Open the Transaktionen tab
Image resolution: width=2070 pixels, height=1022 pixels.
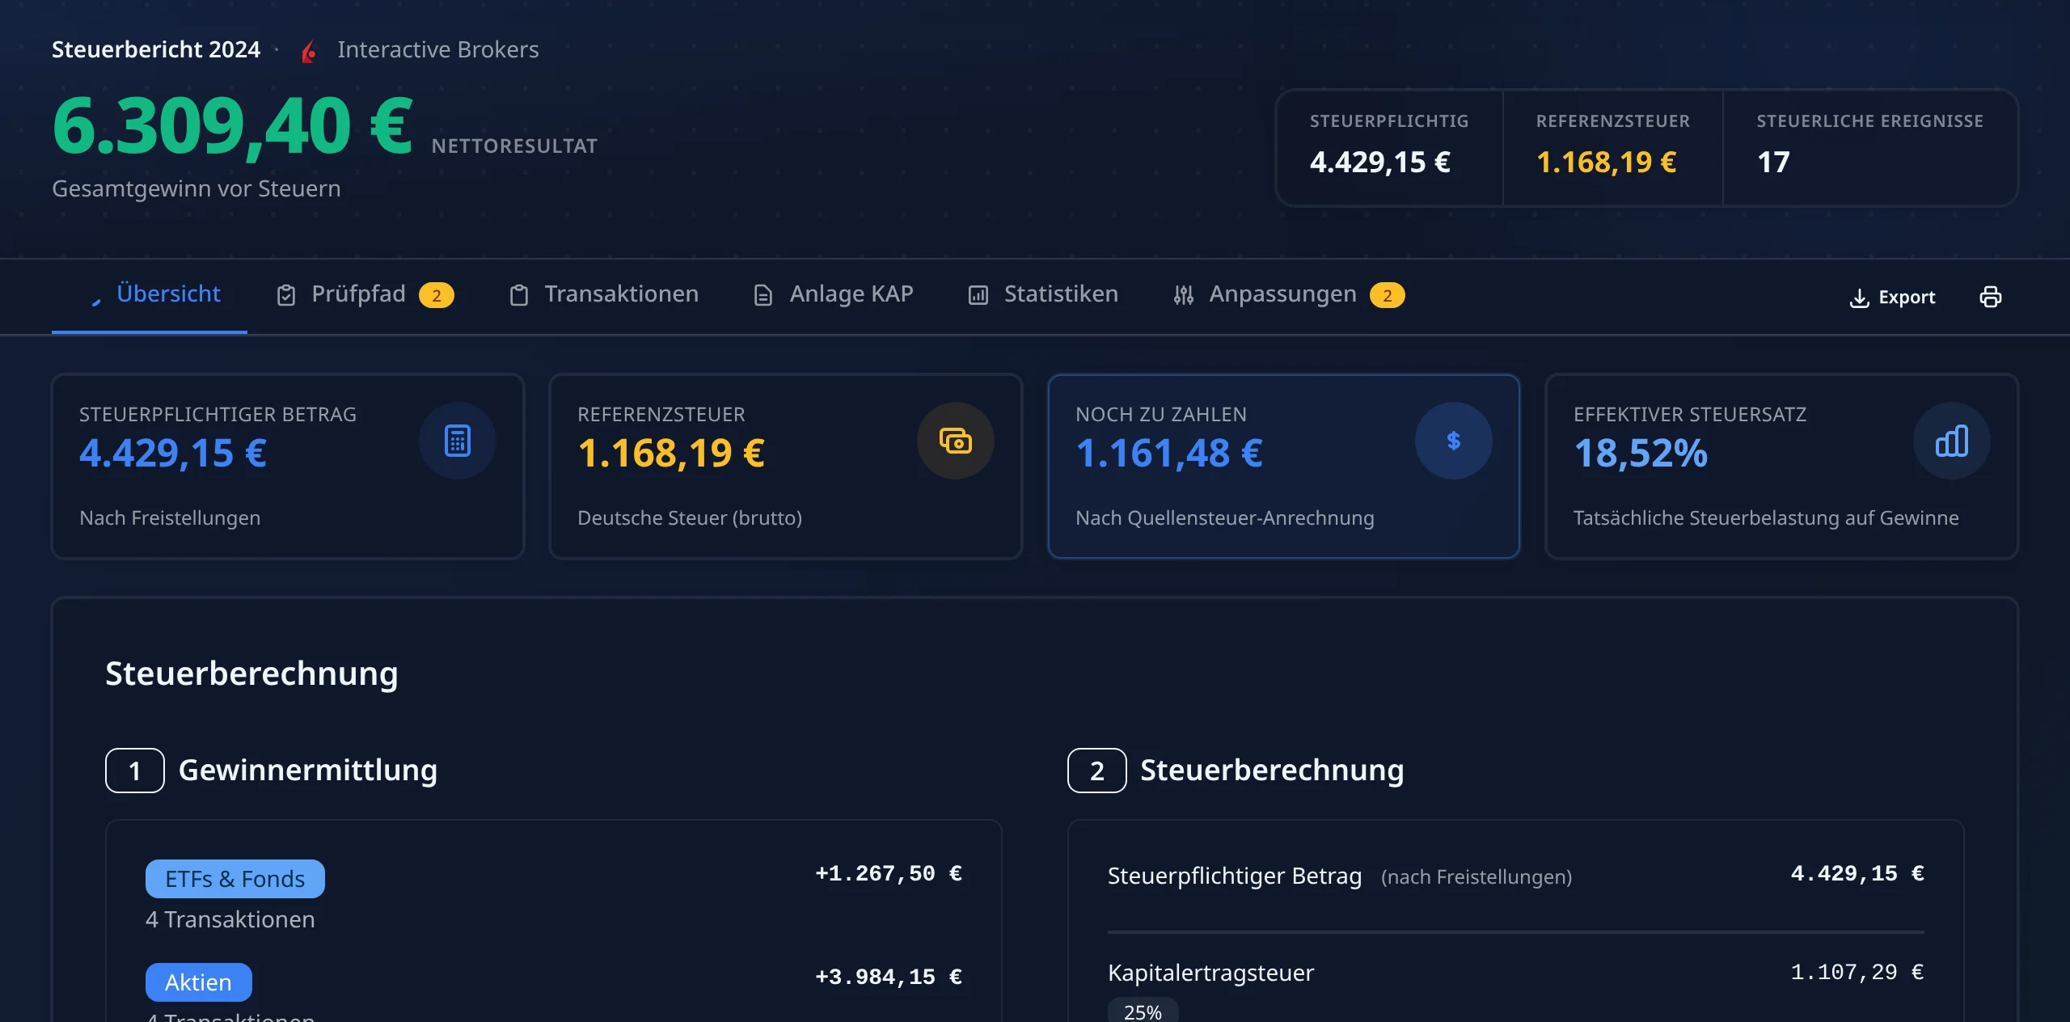[x=603, y=294]
